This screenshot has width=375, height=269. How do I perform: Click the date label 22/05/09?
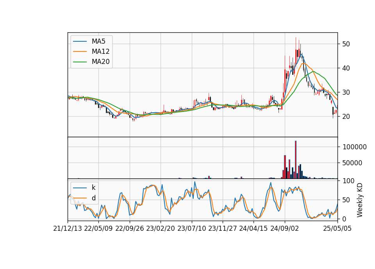point(98,228)
